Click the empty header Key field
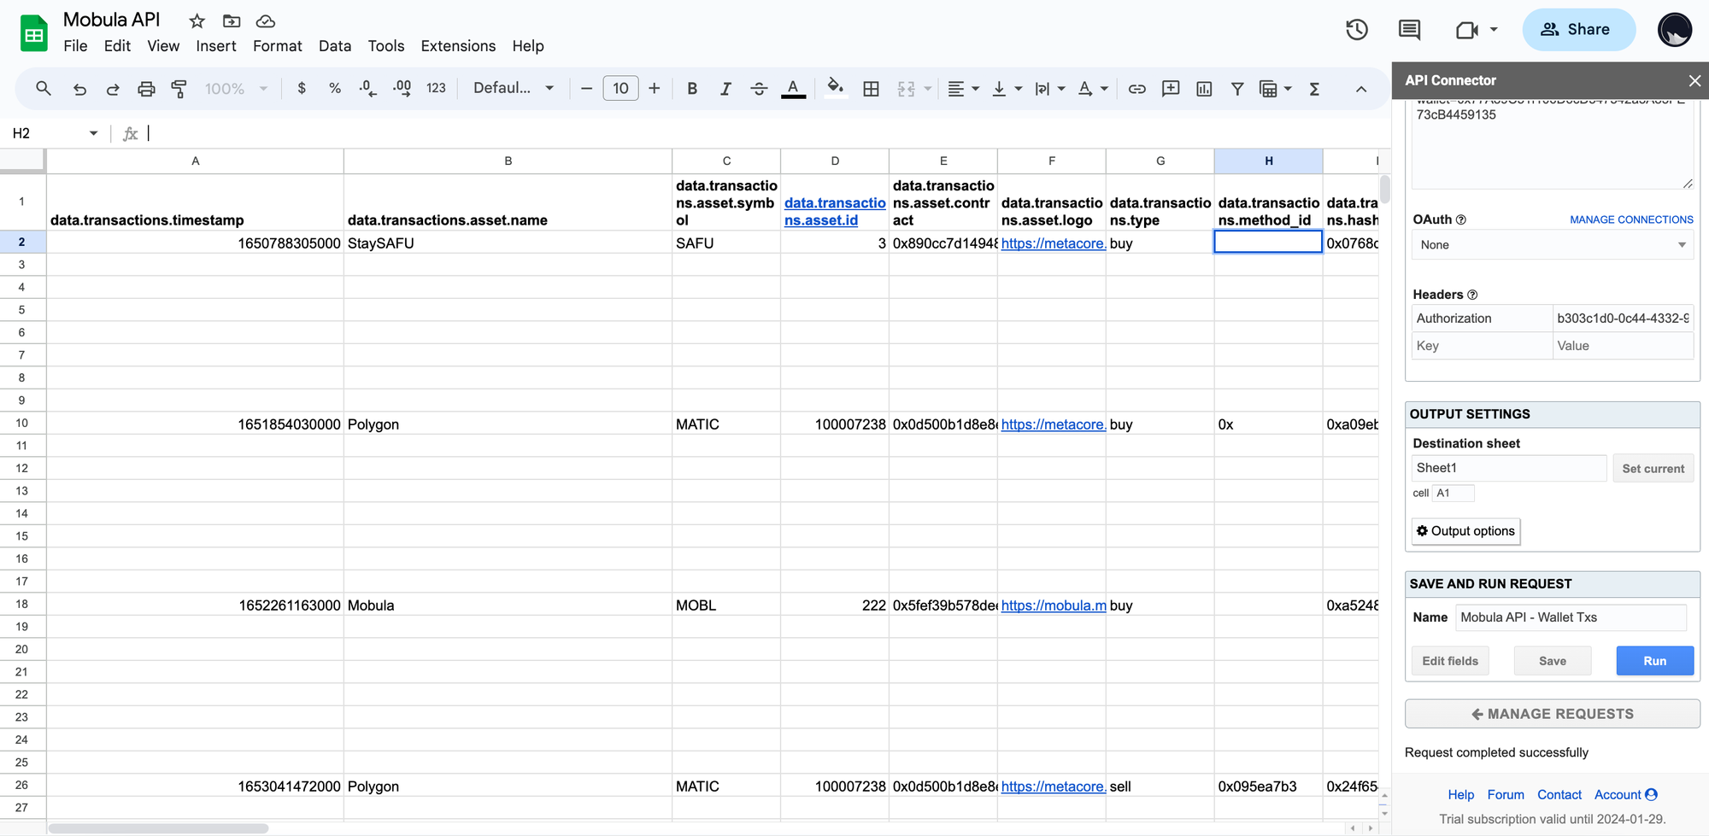Screen dimensions: 1709x836 [1482, 346]
